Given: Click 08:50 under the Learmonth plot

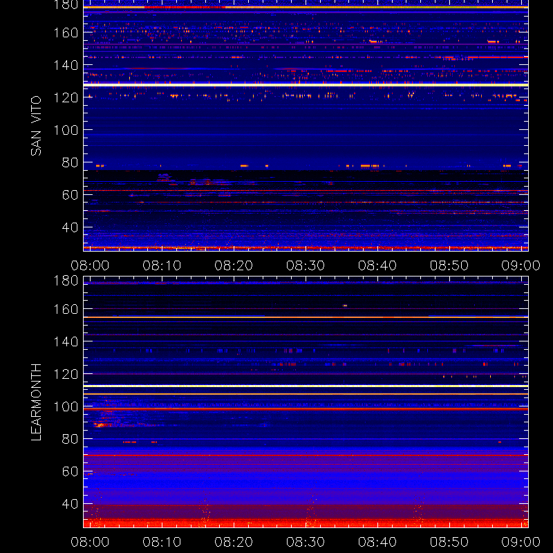Looking at the screenshot, I should click(449, 542).
